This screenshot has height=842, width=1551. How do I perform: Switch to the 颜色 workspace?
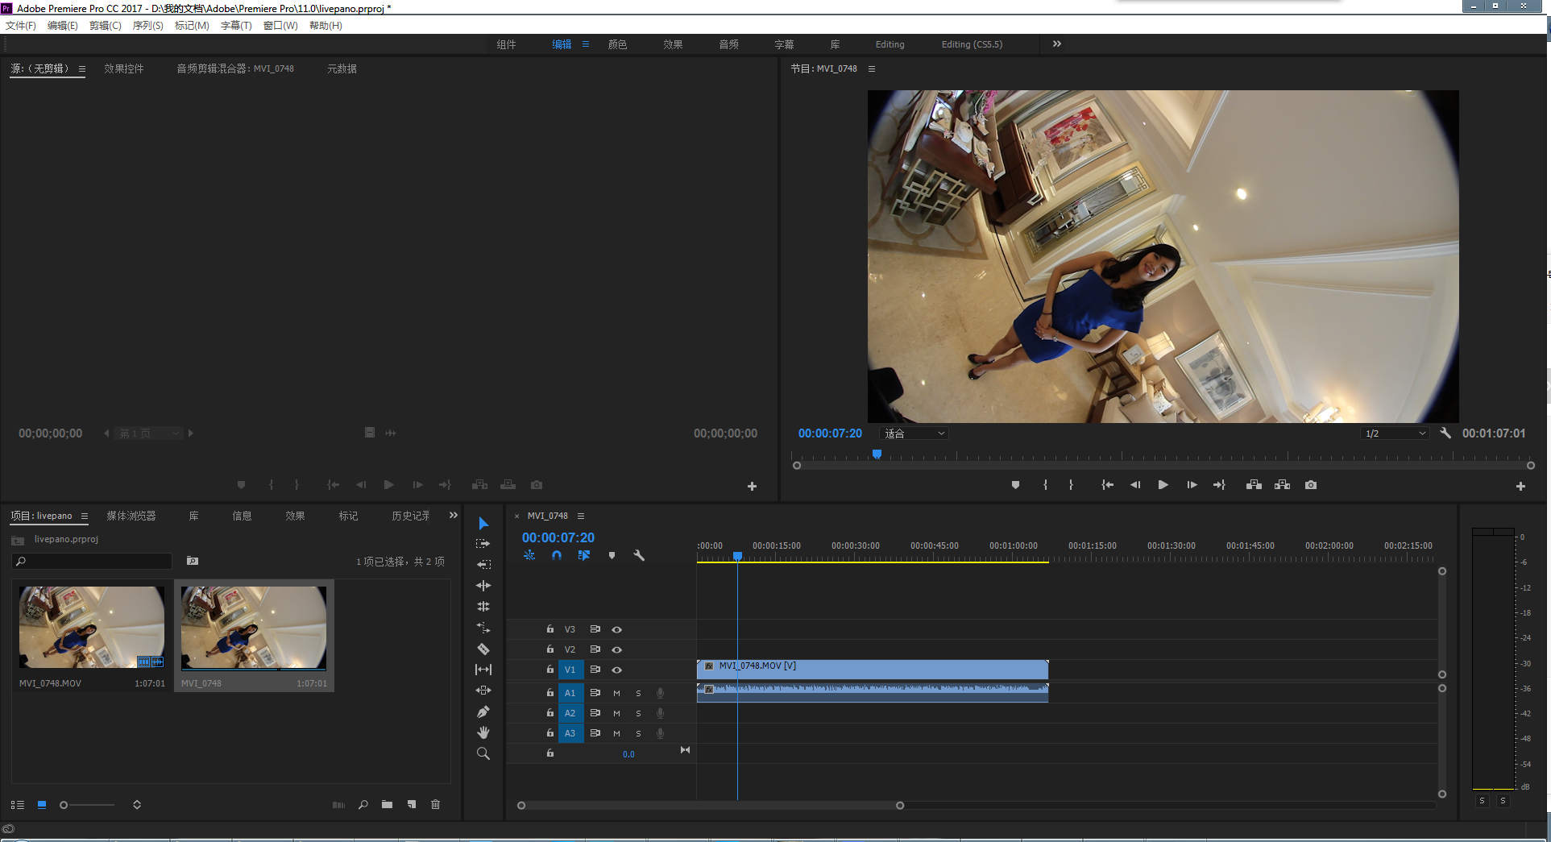point(617,44)
